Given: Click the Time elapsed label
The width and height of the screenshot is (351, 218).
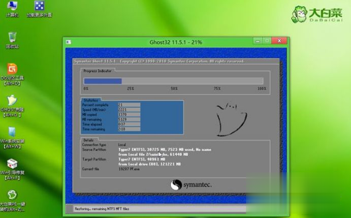Looking at the screenshot, I should click(92, 124).
